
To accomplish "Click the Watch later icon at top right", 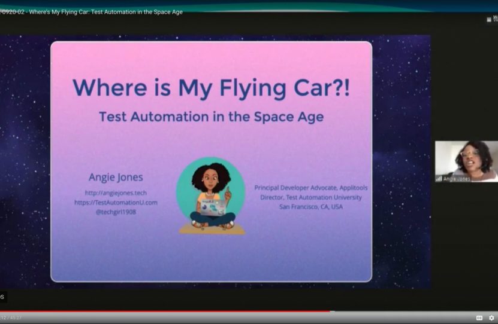I will (x=490, y=20).
